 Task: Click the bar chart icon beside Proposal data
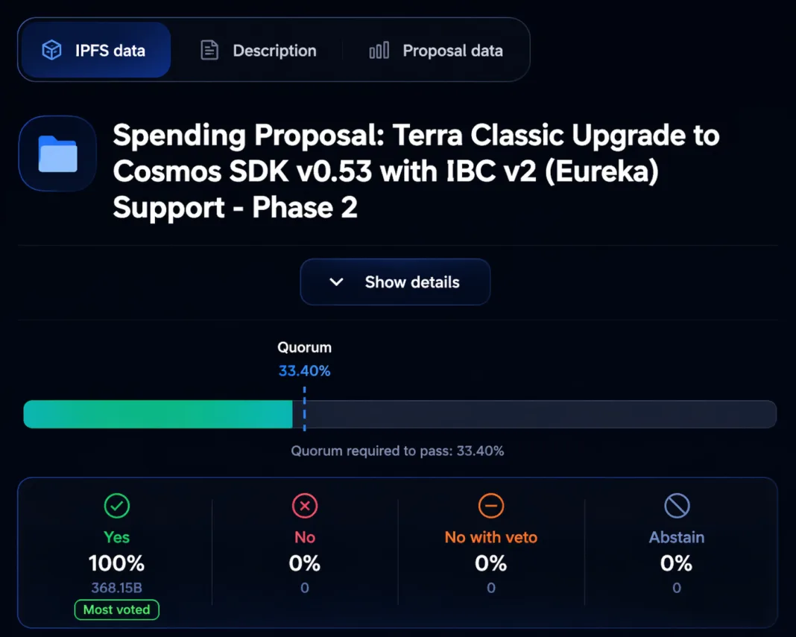(379, 51)
